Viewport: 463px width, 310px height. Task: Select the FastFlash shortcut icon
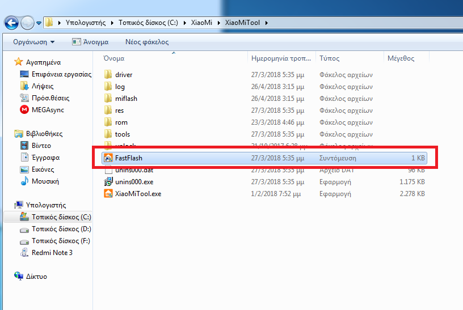(x=108, y=158)
